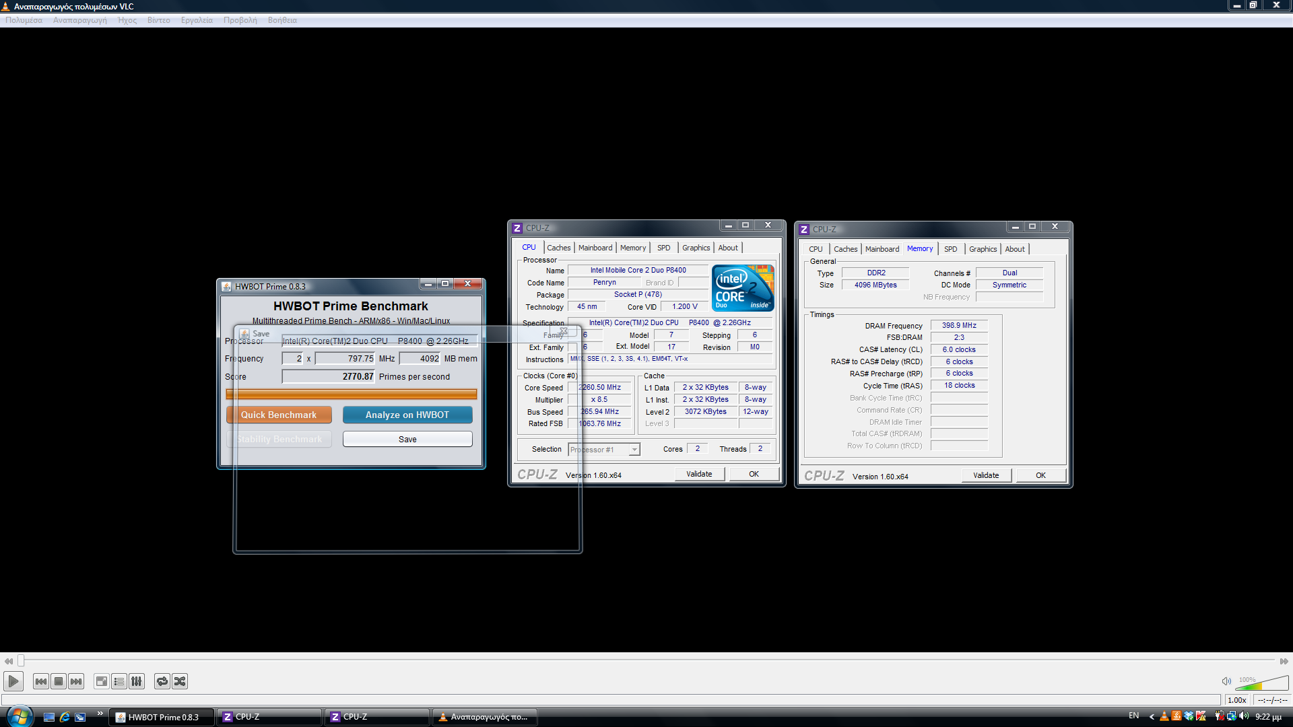Click the VLC previous track button

(41, 681)
